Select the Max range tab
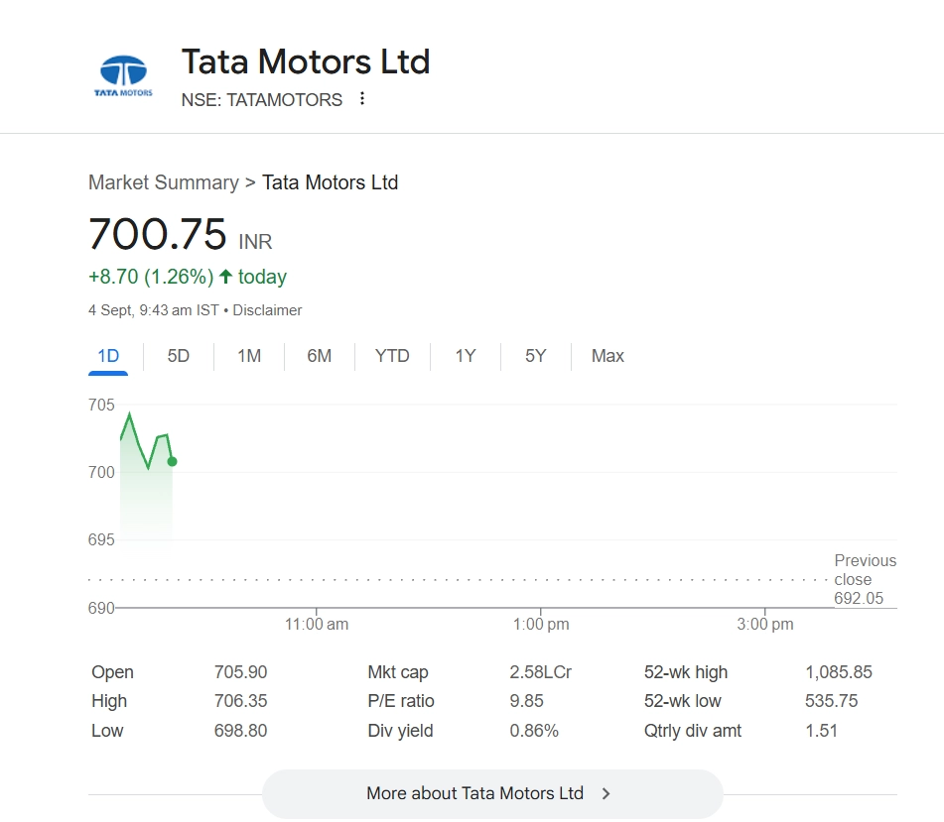This screenshot has height=822, width=944. click(x=607, y=356)
